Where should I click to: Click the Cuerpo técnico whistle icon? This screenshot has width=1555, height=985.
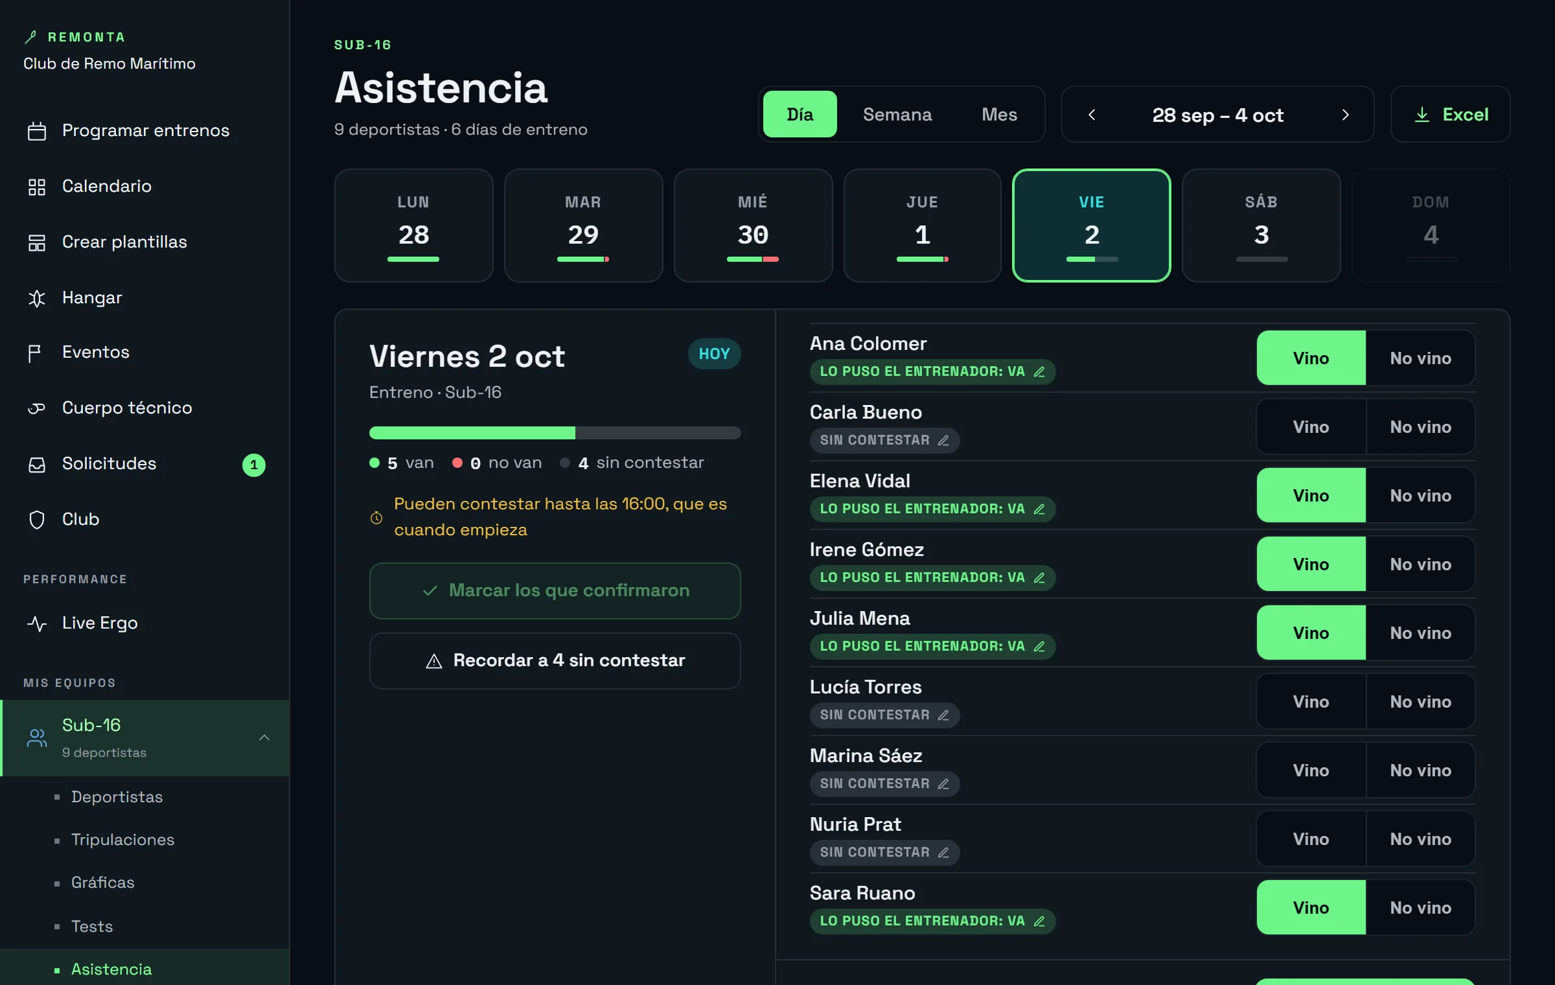pyautogui.click(x=36, y=408)
